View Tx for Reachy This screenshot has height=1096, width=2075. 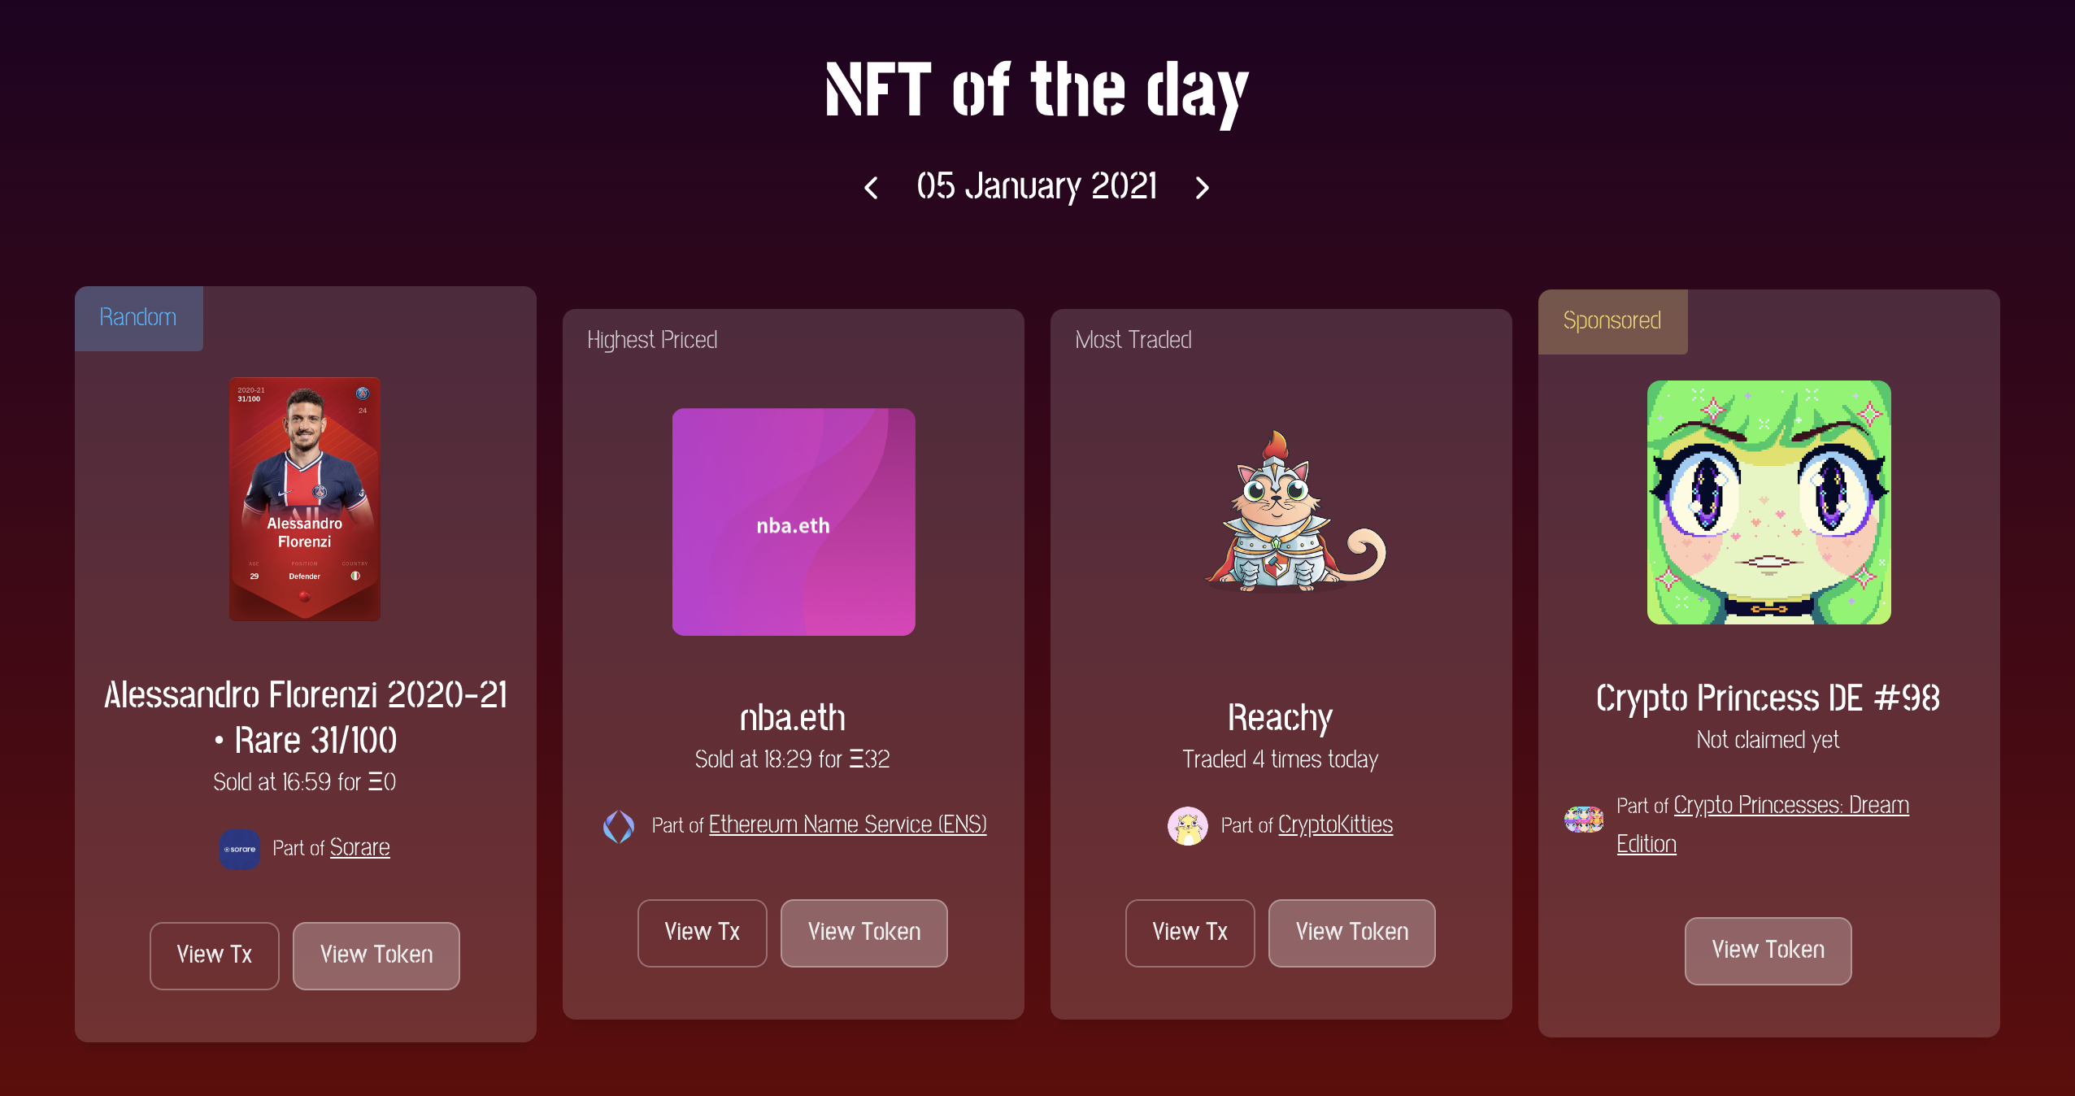pos(1190,933)
